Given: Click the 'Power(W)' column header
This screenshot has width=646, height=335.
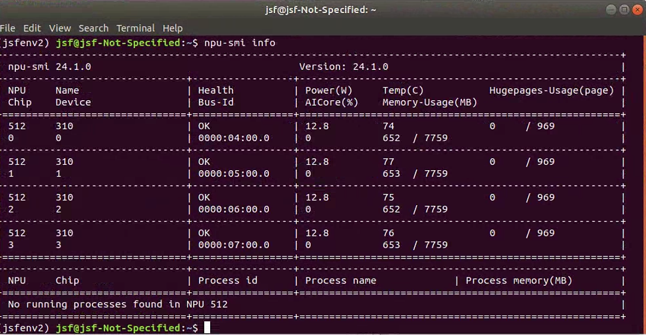Looking at the screenshot, I should [328, 90].
